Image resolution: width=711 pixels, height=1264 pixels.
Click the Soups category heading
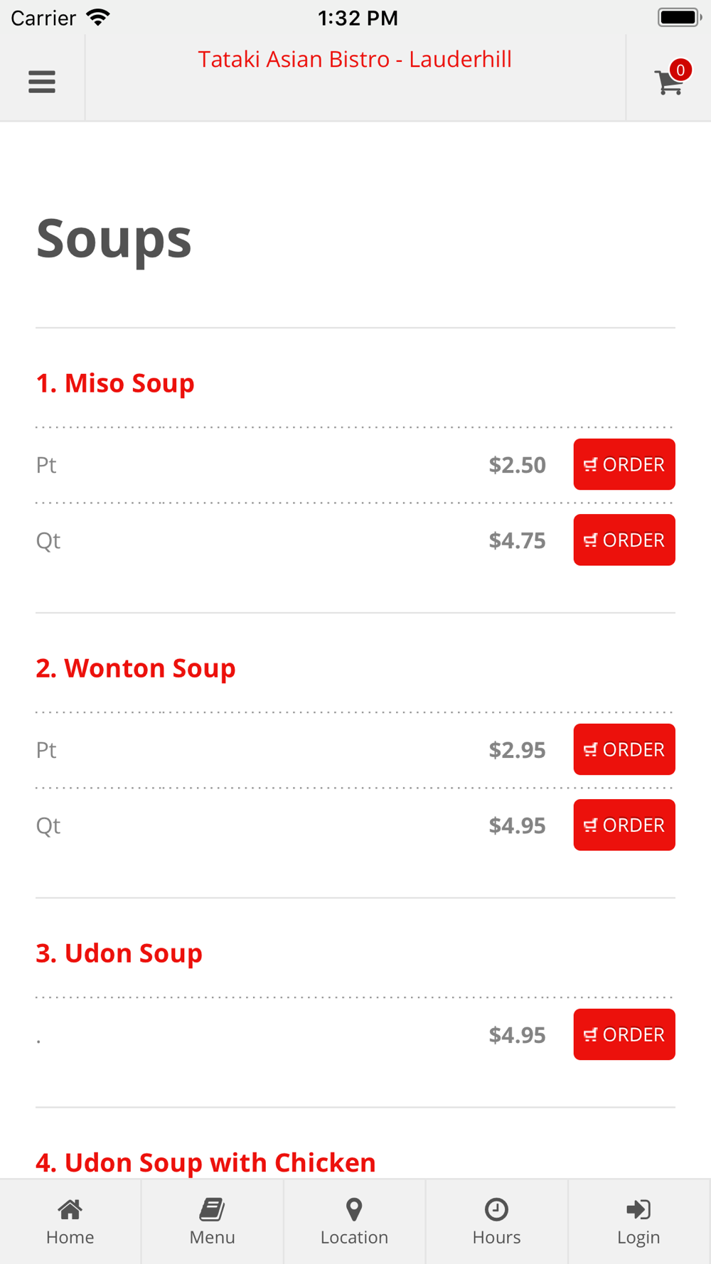point(114,238)
